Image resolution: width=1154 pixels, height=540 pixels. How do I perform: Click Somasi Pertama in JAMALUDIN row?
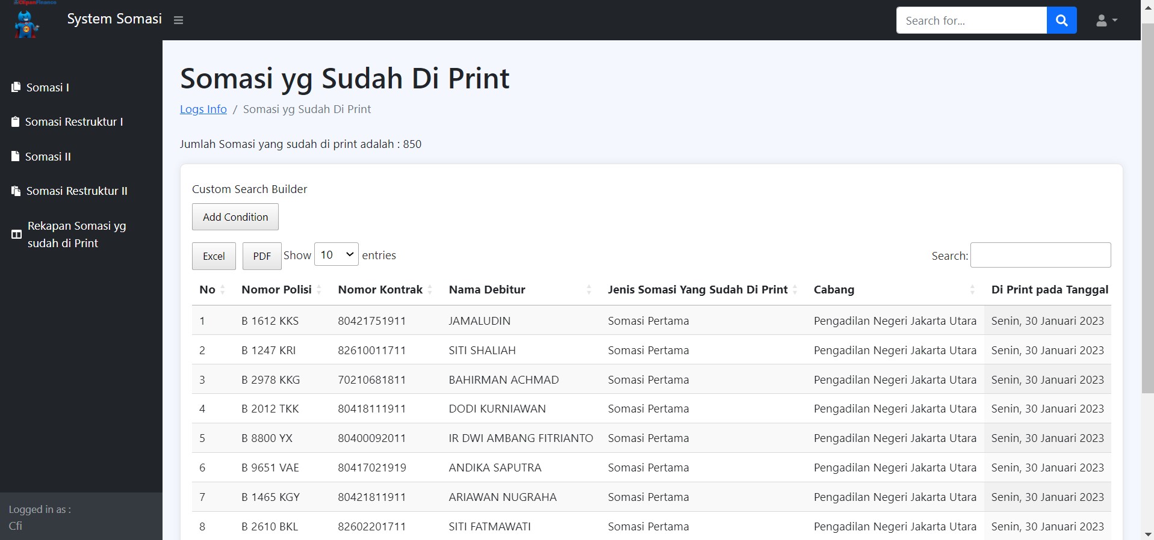tap(648, 321)
